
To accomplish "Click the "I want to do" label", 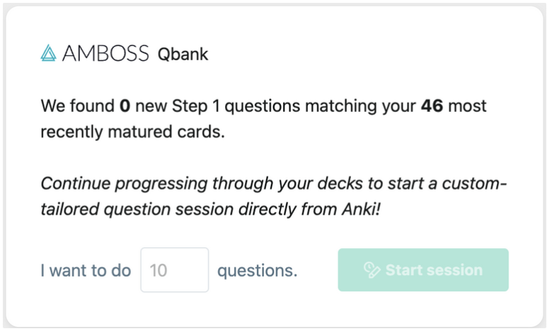I will (86, 270).
